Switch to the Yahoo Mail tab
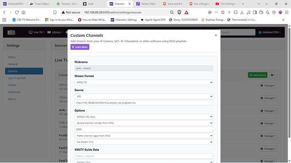The height and width of the screenshot is (163, 291). pyautogui.click(x=147, y=4)
